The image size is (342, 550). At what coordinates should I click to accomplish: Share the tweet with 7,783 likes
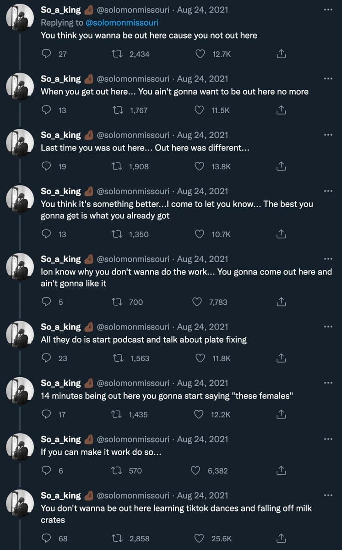(282, 302)
